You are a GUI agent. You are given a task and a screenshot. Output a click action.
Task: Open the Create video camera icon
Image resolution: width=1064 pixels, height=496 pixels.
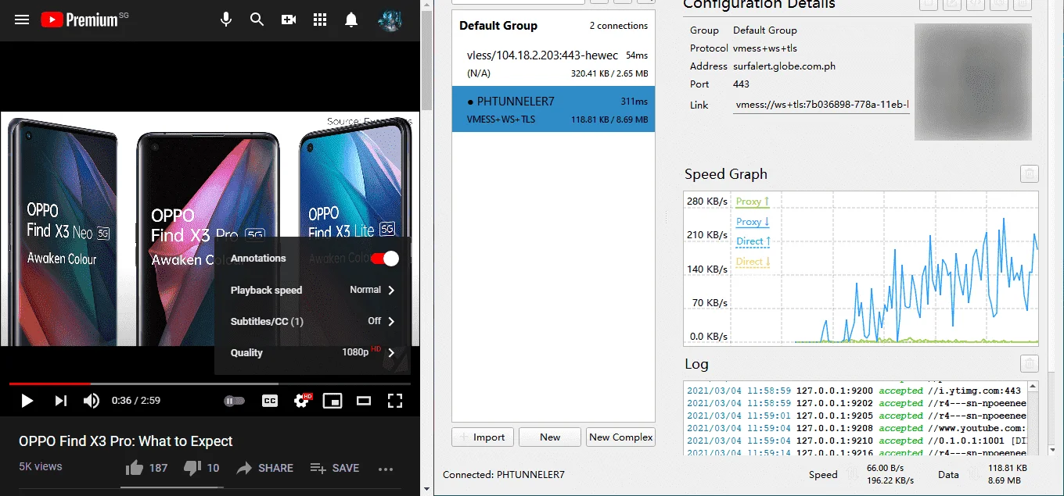289,20
